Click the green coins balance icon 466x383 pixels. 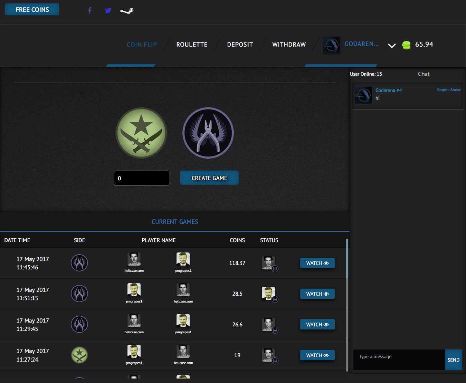(406, 45)
